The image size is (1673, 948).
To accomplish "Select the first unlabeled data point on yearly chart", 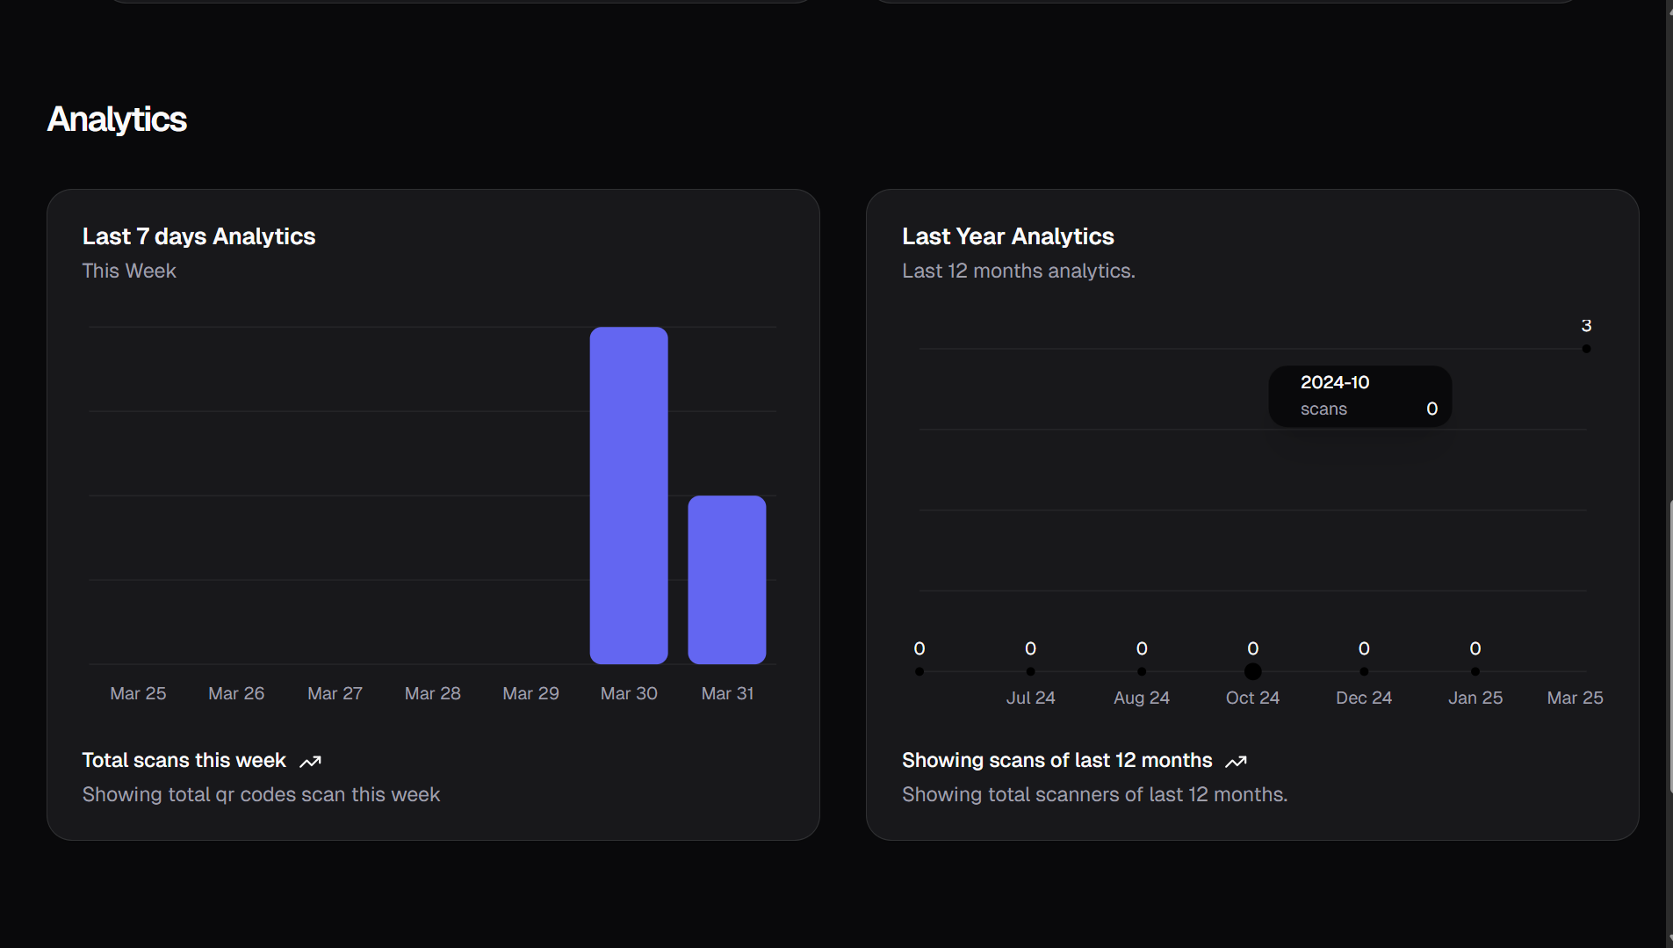I will click(x=919, y=671).
